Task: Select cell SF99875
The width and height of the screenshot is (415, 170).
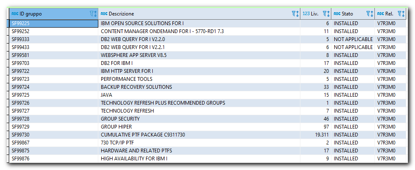Action: pyautogui.click(x=54, y=150)
